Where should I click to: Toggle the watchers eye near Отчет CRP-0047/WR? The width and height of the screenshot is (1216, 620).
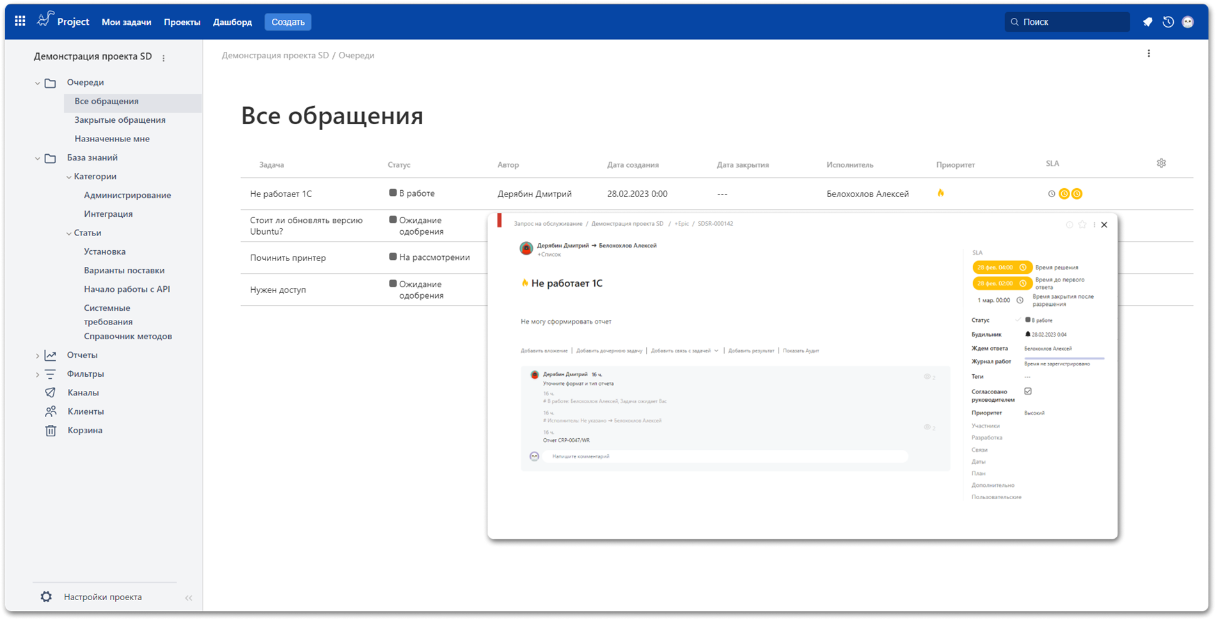926,427
